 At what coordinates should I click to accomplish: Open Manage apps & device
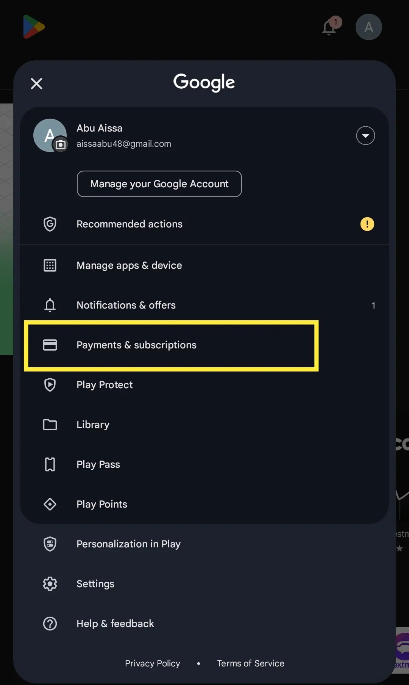pos(204,265)
